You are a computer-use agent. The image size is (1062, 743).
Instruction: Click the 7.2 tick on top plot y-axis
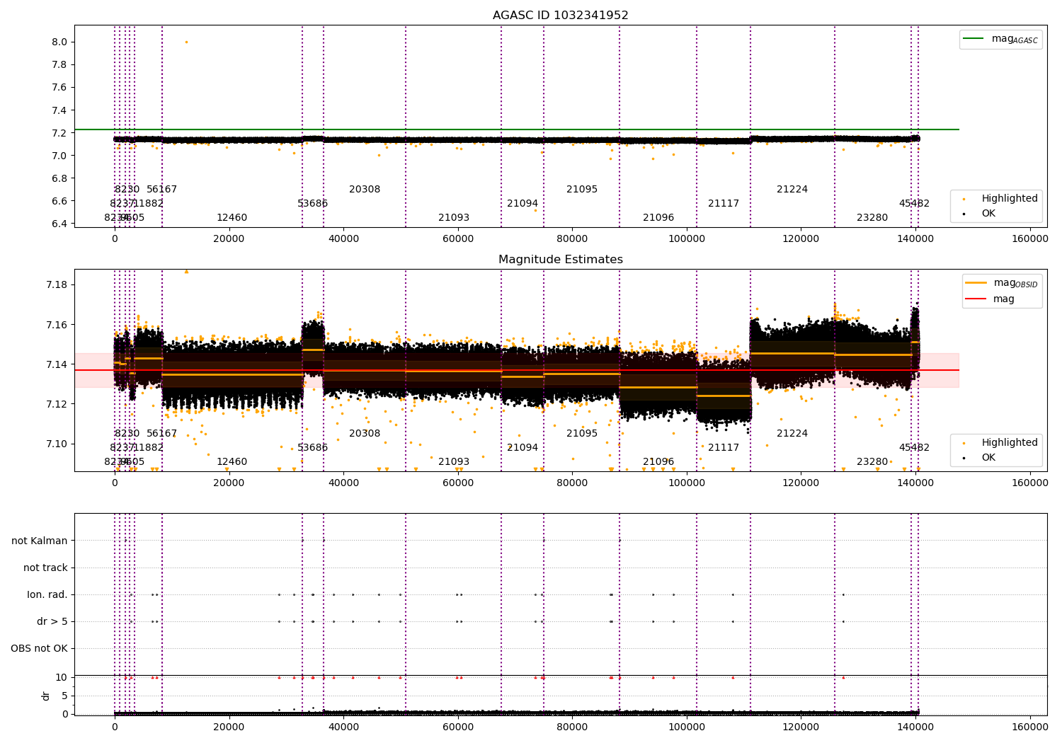point(59,133)
